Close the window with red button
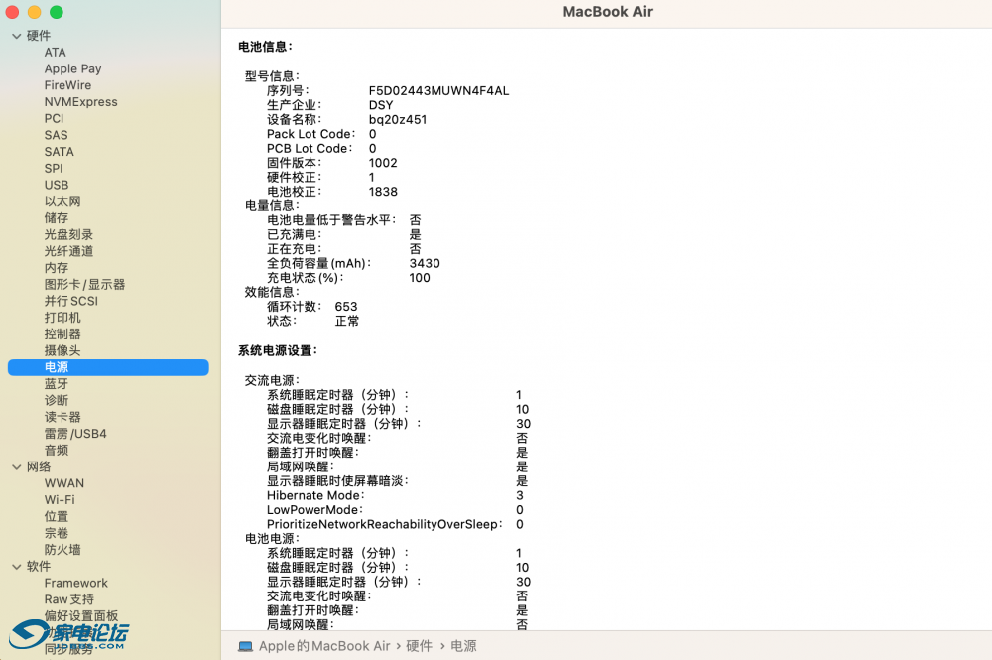The height and width of the screenshot is (660, 992). pos(12,12)
